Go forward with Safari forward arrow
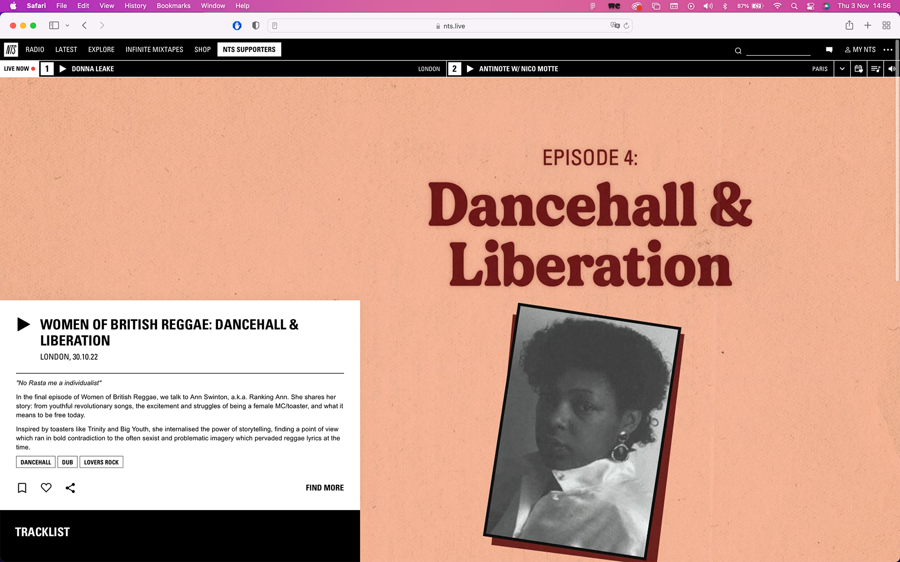 102,25
